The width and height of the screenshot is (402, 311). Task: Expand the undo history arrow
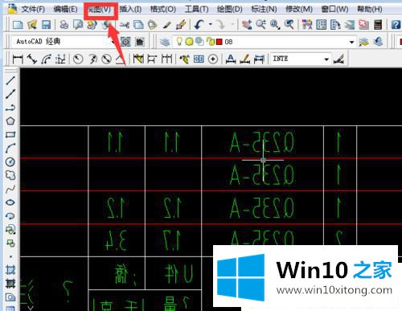tap(211, 24)
